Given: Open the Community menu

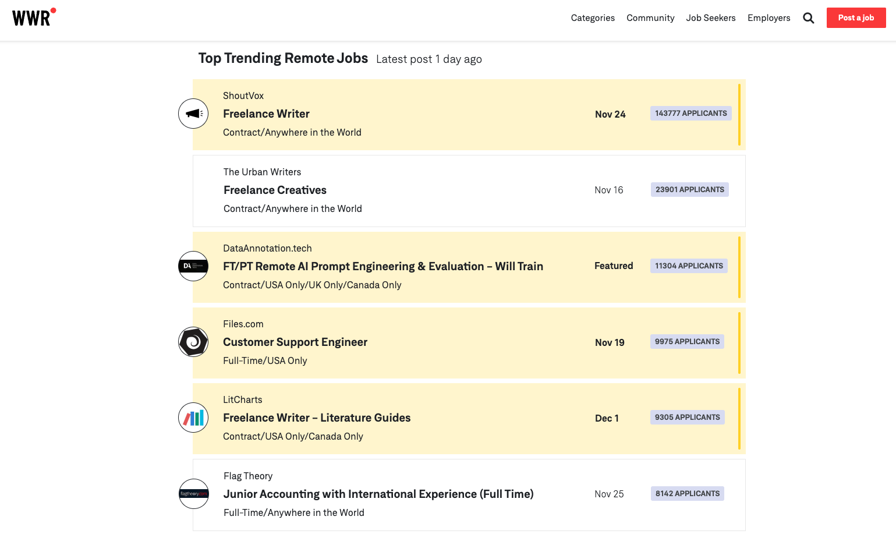Looking at the screenshot, I should (x=650, y=17).
